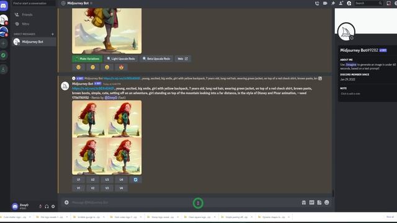The width and height of the screenshot is (397, 223).
Task: Open the s.mj.run link in bot message
Action: tap(93, 89)
